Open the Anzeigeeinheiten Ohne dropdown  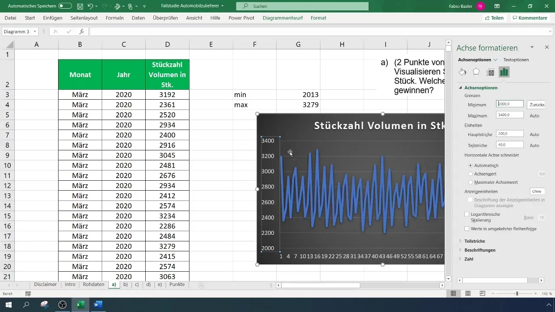[x=537, y=191]
